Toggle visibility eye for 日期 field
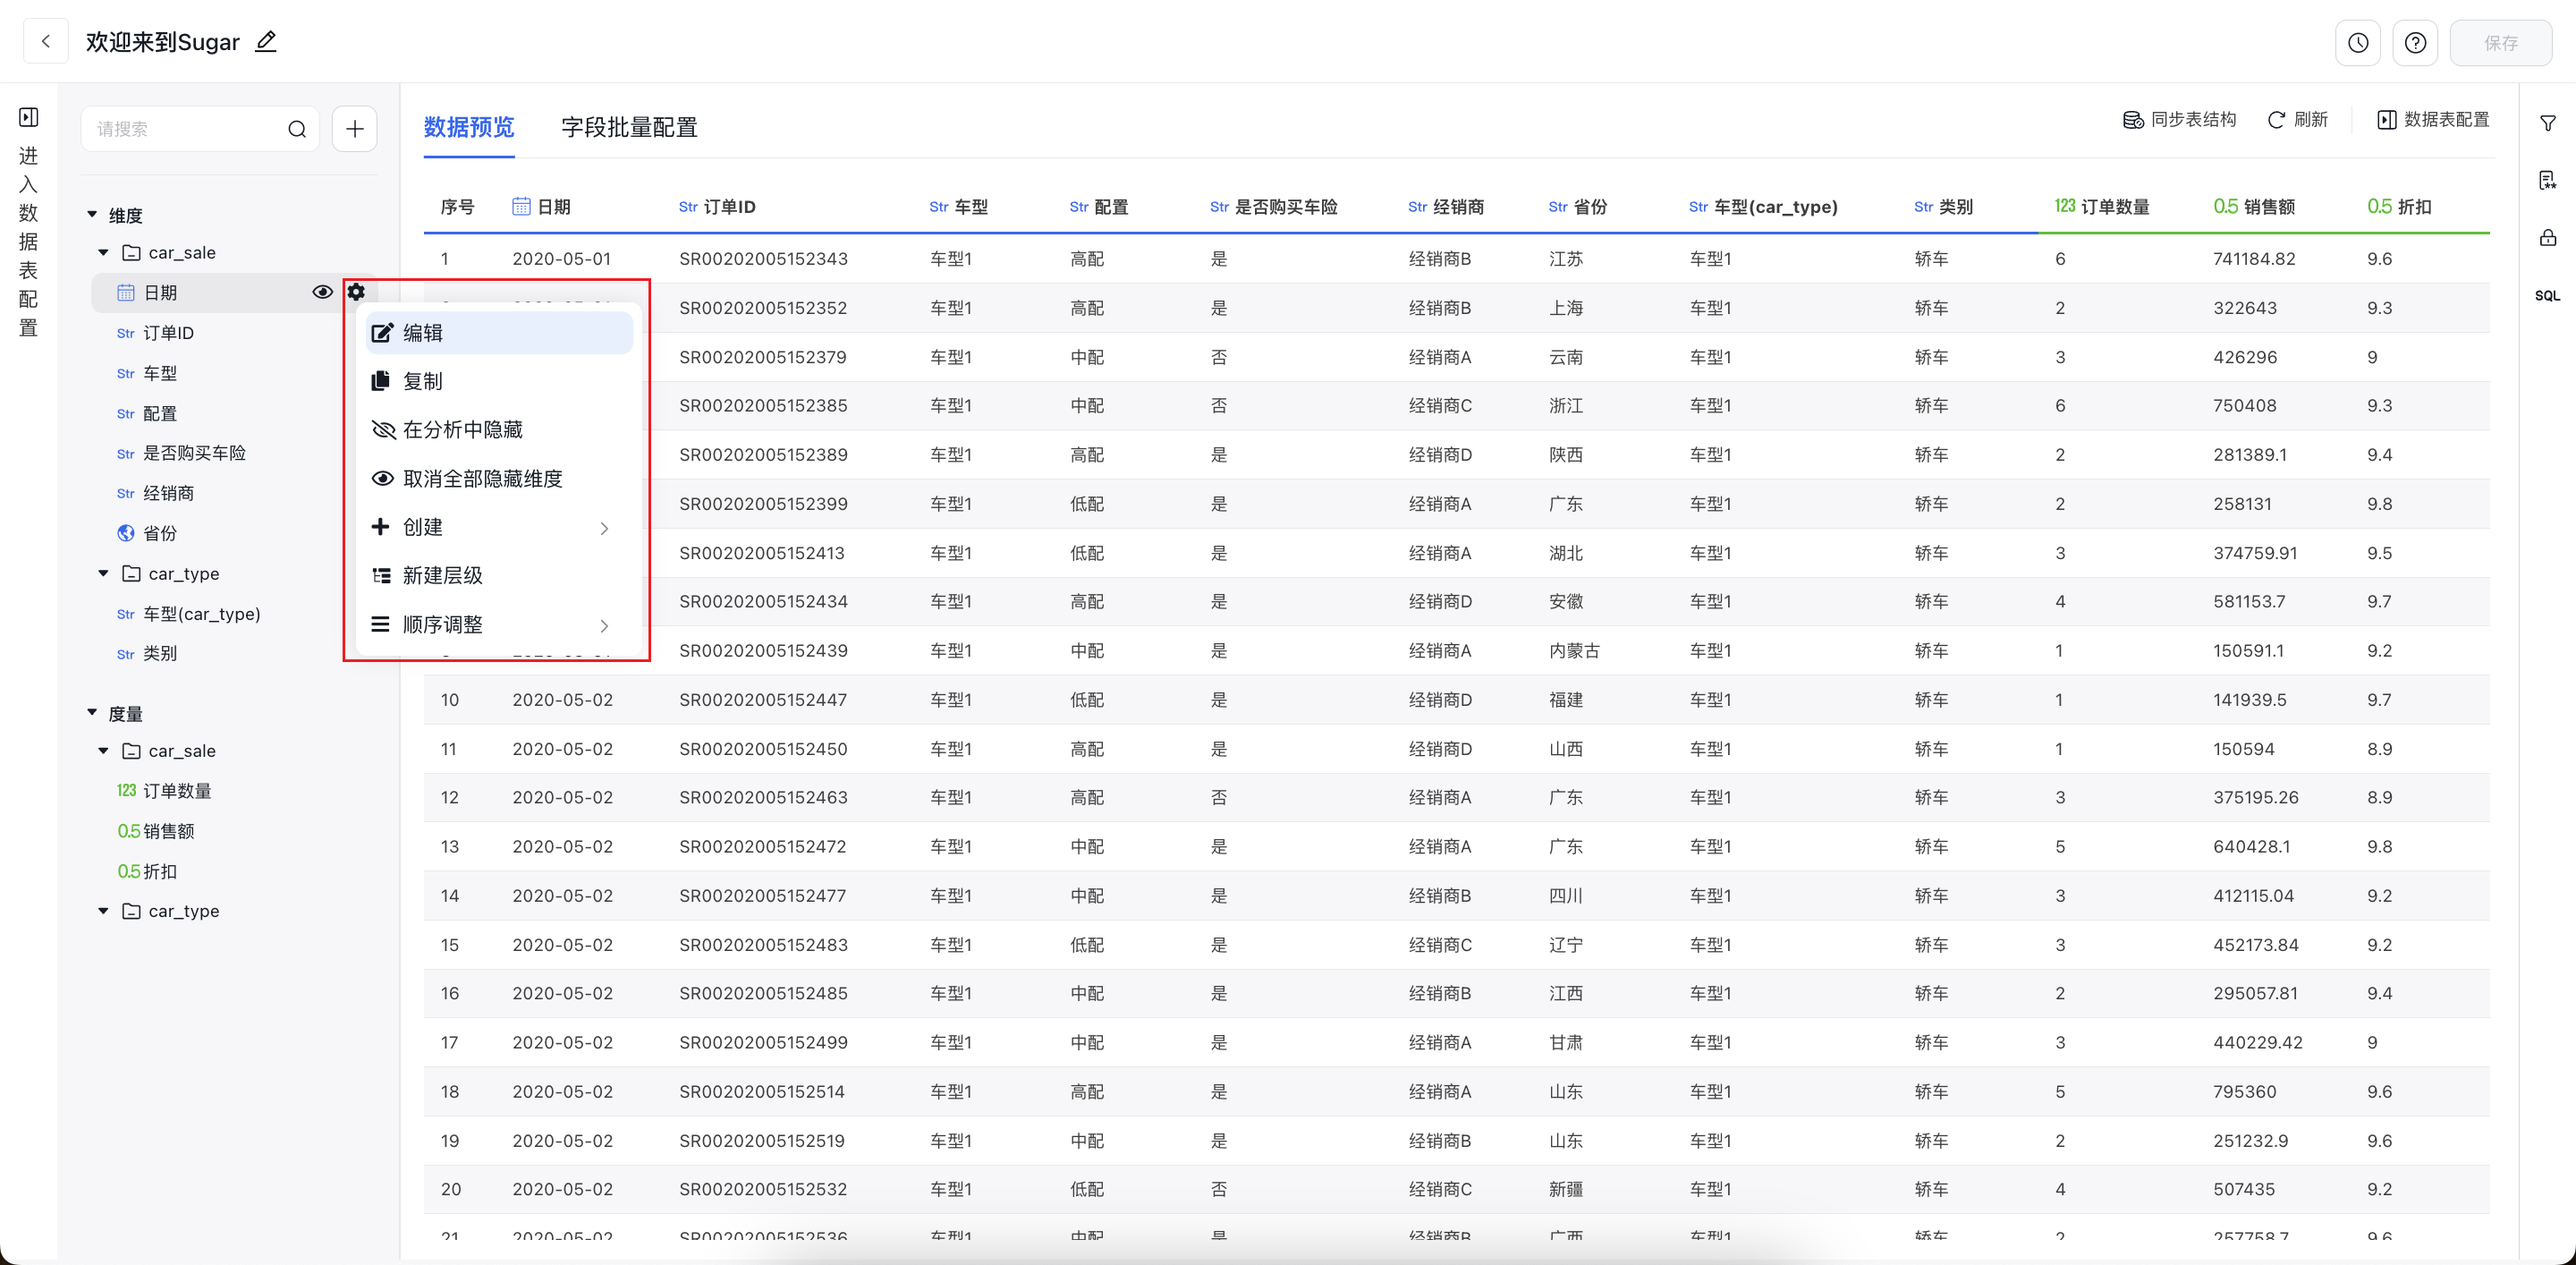 tap(322, 292)
